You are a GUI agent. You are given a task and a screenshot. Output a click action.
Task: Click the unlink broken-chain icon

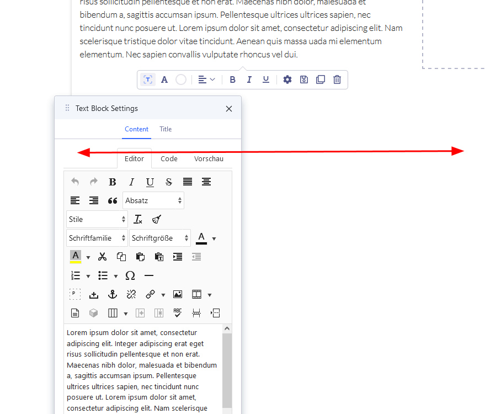point(131,294)
